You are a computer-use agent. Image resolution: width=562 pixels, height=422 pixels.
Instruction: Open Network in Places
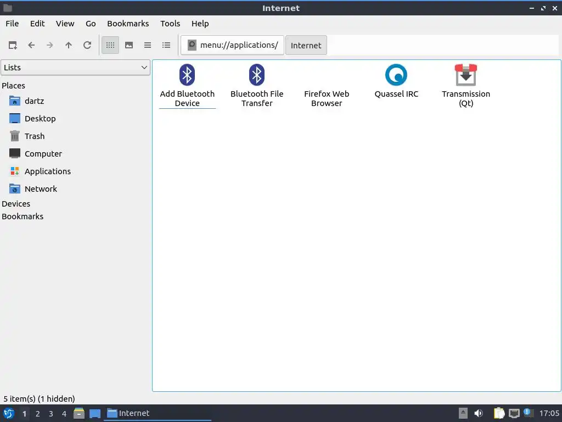tap(33, 189)
